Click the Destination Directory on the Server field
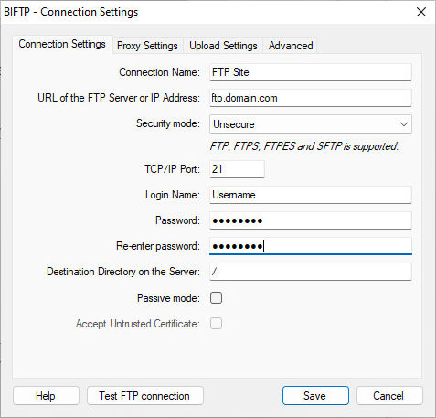436x418 pixels. pos(311,272)
